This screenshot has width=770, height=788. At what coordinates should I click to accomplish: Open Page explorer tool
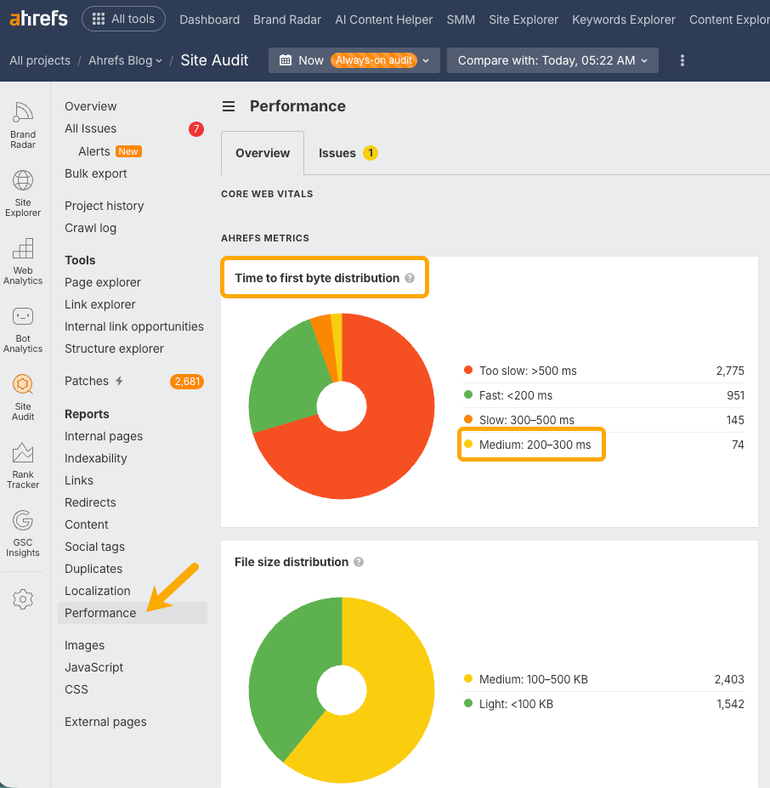click(103, 282)
